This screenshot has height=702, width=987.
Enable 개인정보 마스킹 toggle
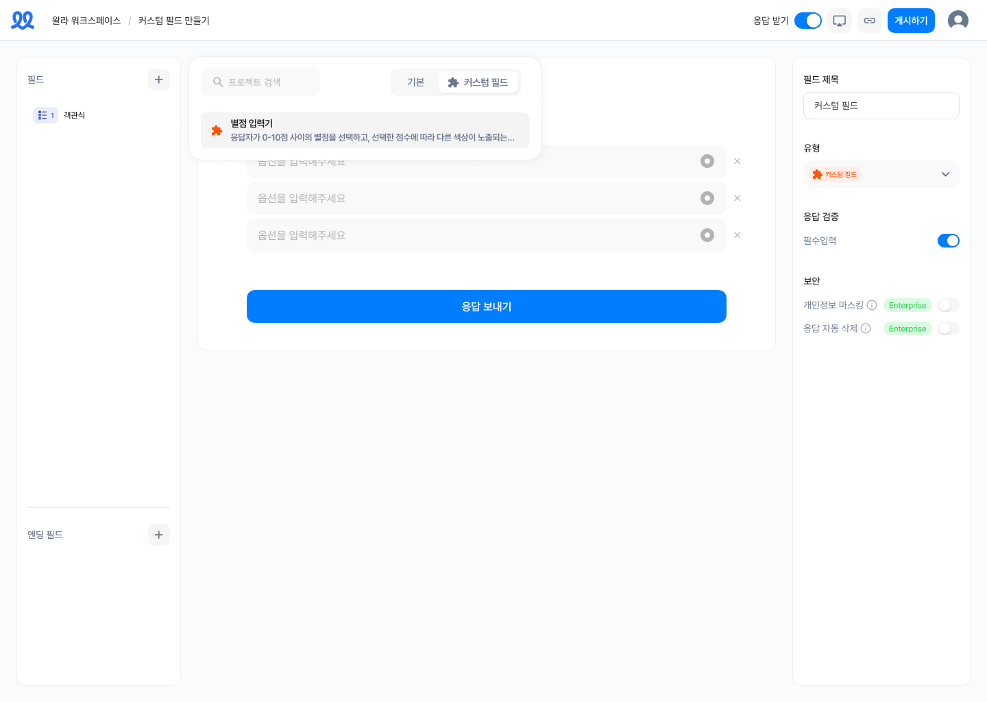pyautogui.click(x=949, y=305)
